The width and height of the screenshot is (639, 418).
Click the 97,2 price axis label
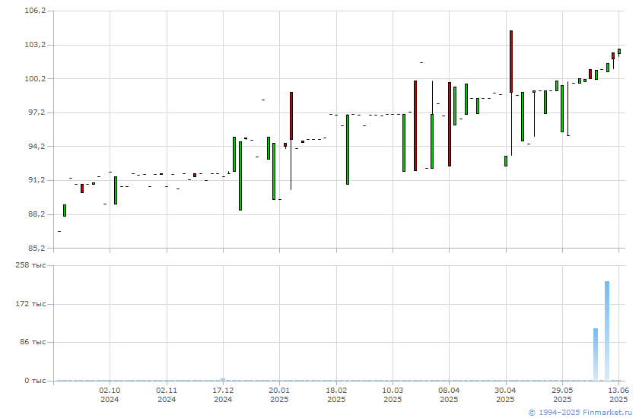[37, 112]
